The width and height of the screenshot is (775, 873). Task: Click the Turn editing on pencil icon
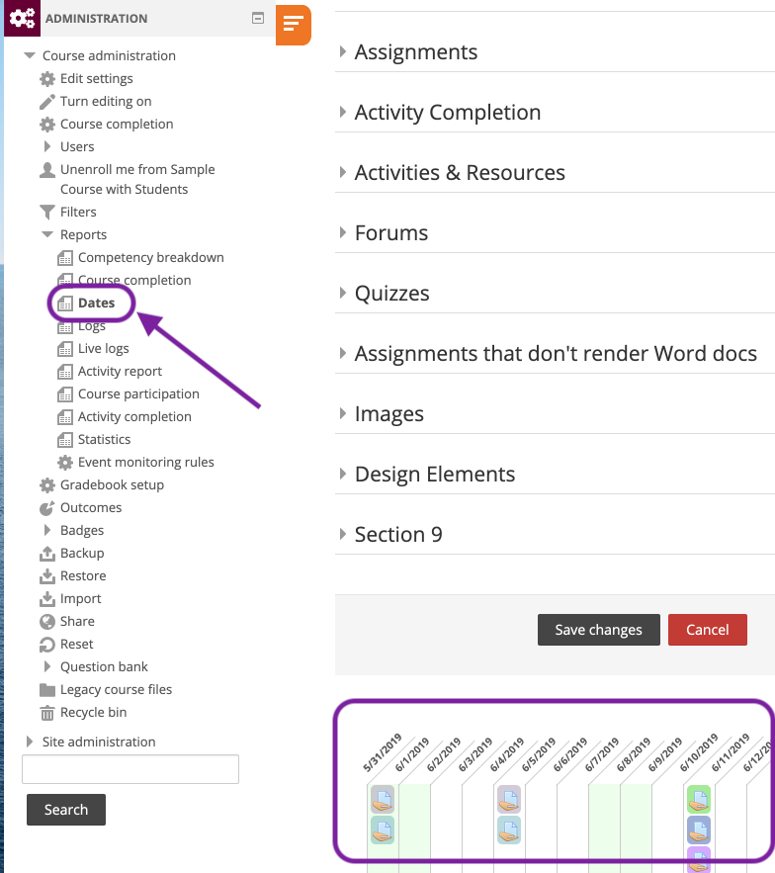(47, 102)
